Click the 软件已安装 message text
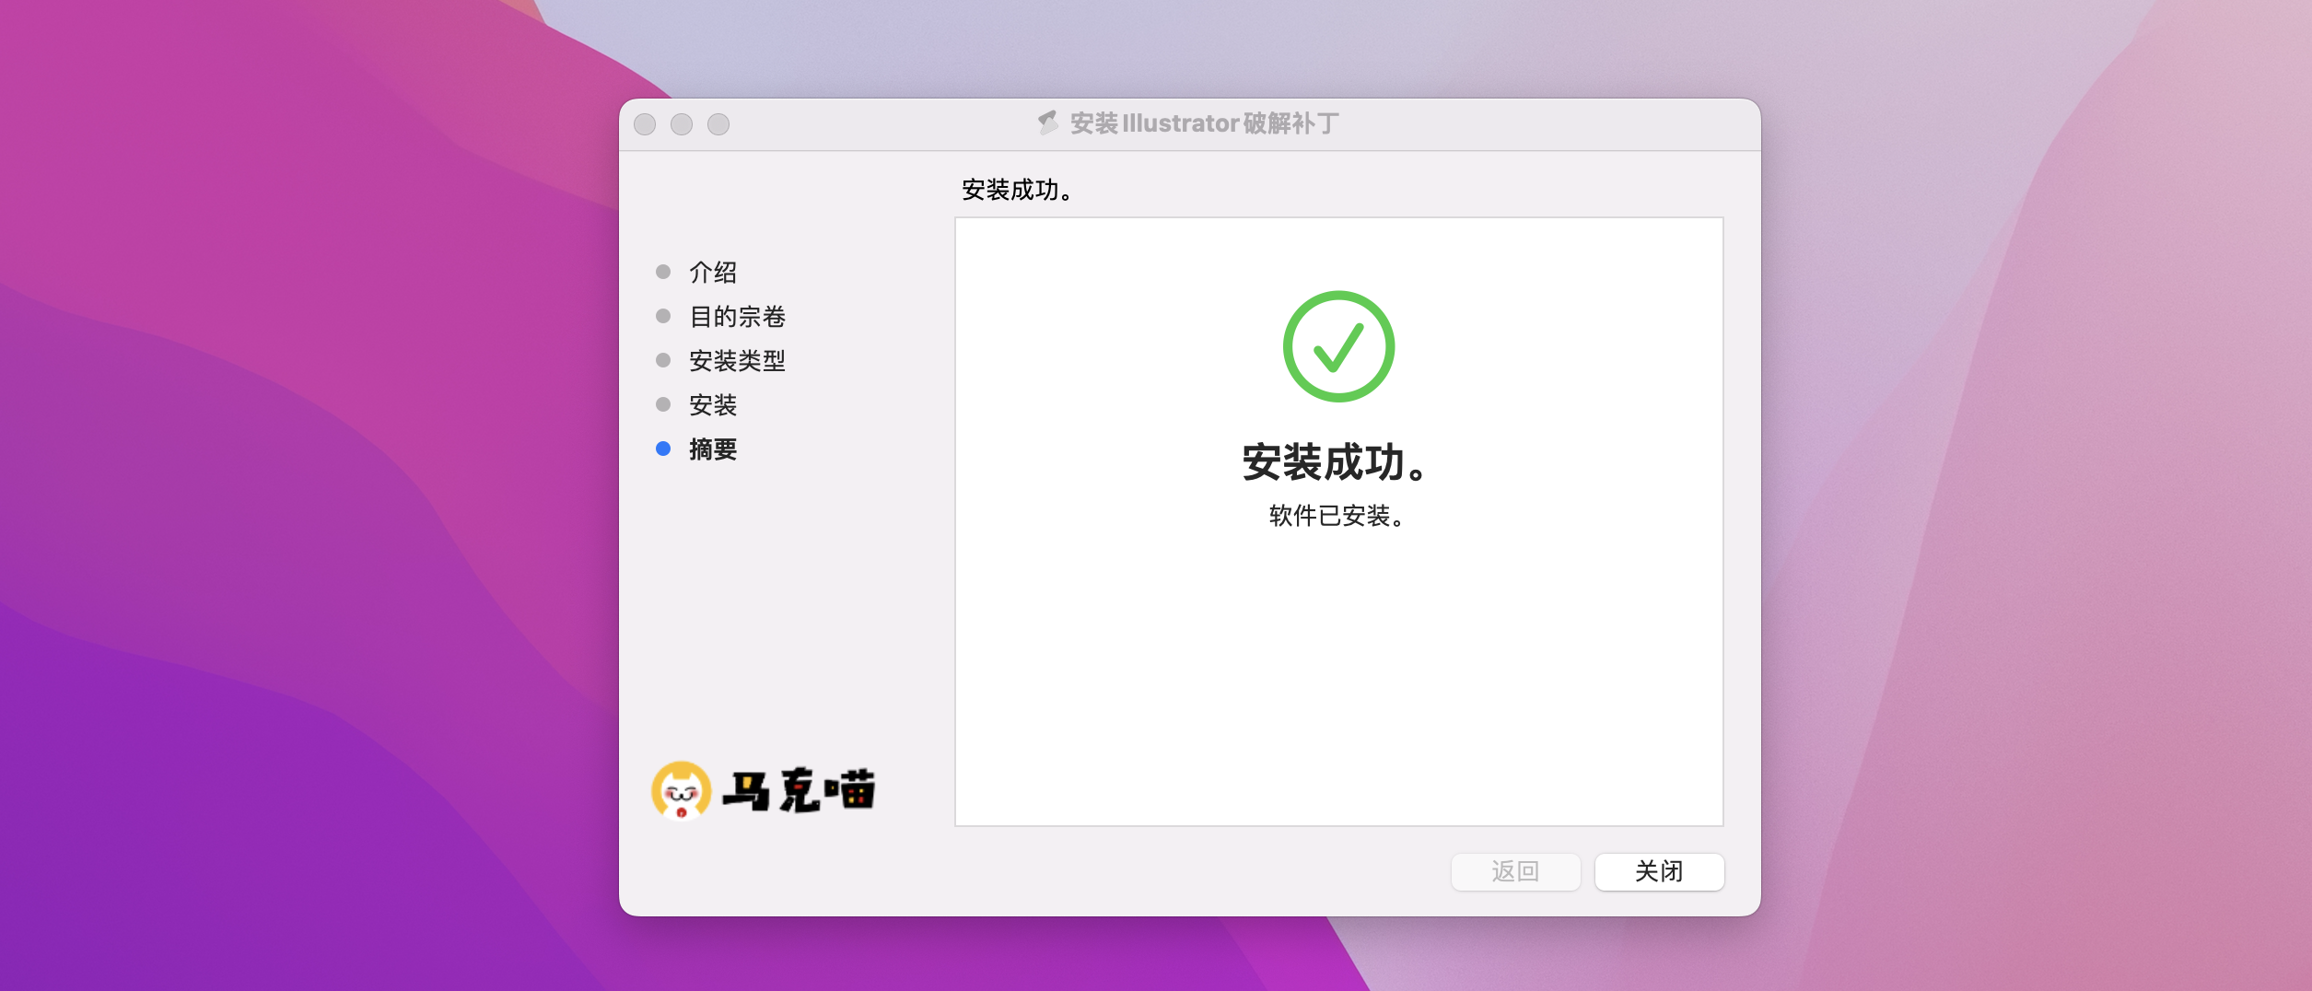 pos(1337,516)
